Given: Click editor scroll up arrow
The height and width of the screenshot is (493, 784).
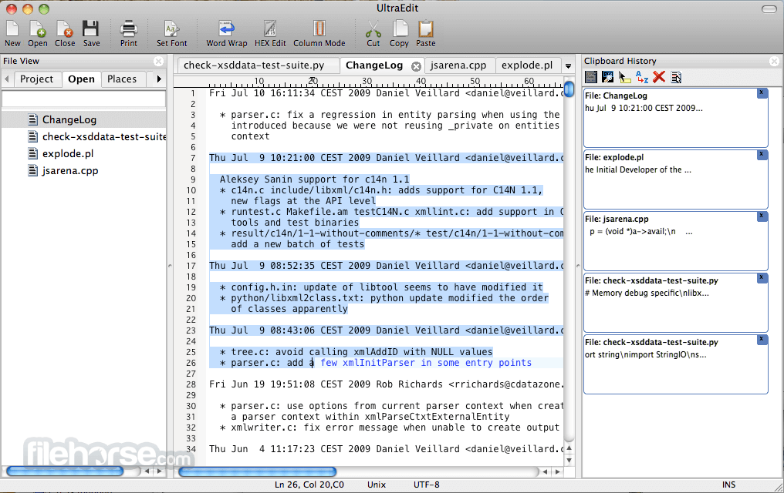Looking at the screenshot, I should pos(569,448).
